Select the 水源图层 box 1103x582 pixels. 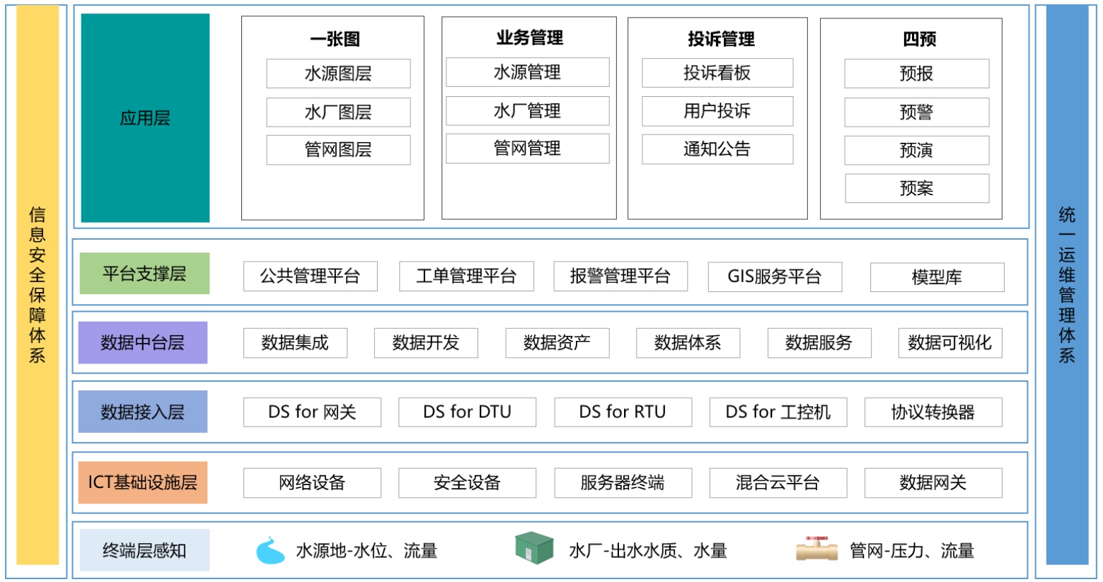pos(338,74)
